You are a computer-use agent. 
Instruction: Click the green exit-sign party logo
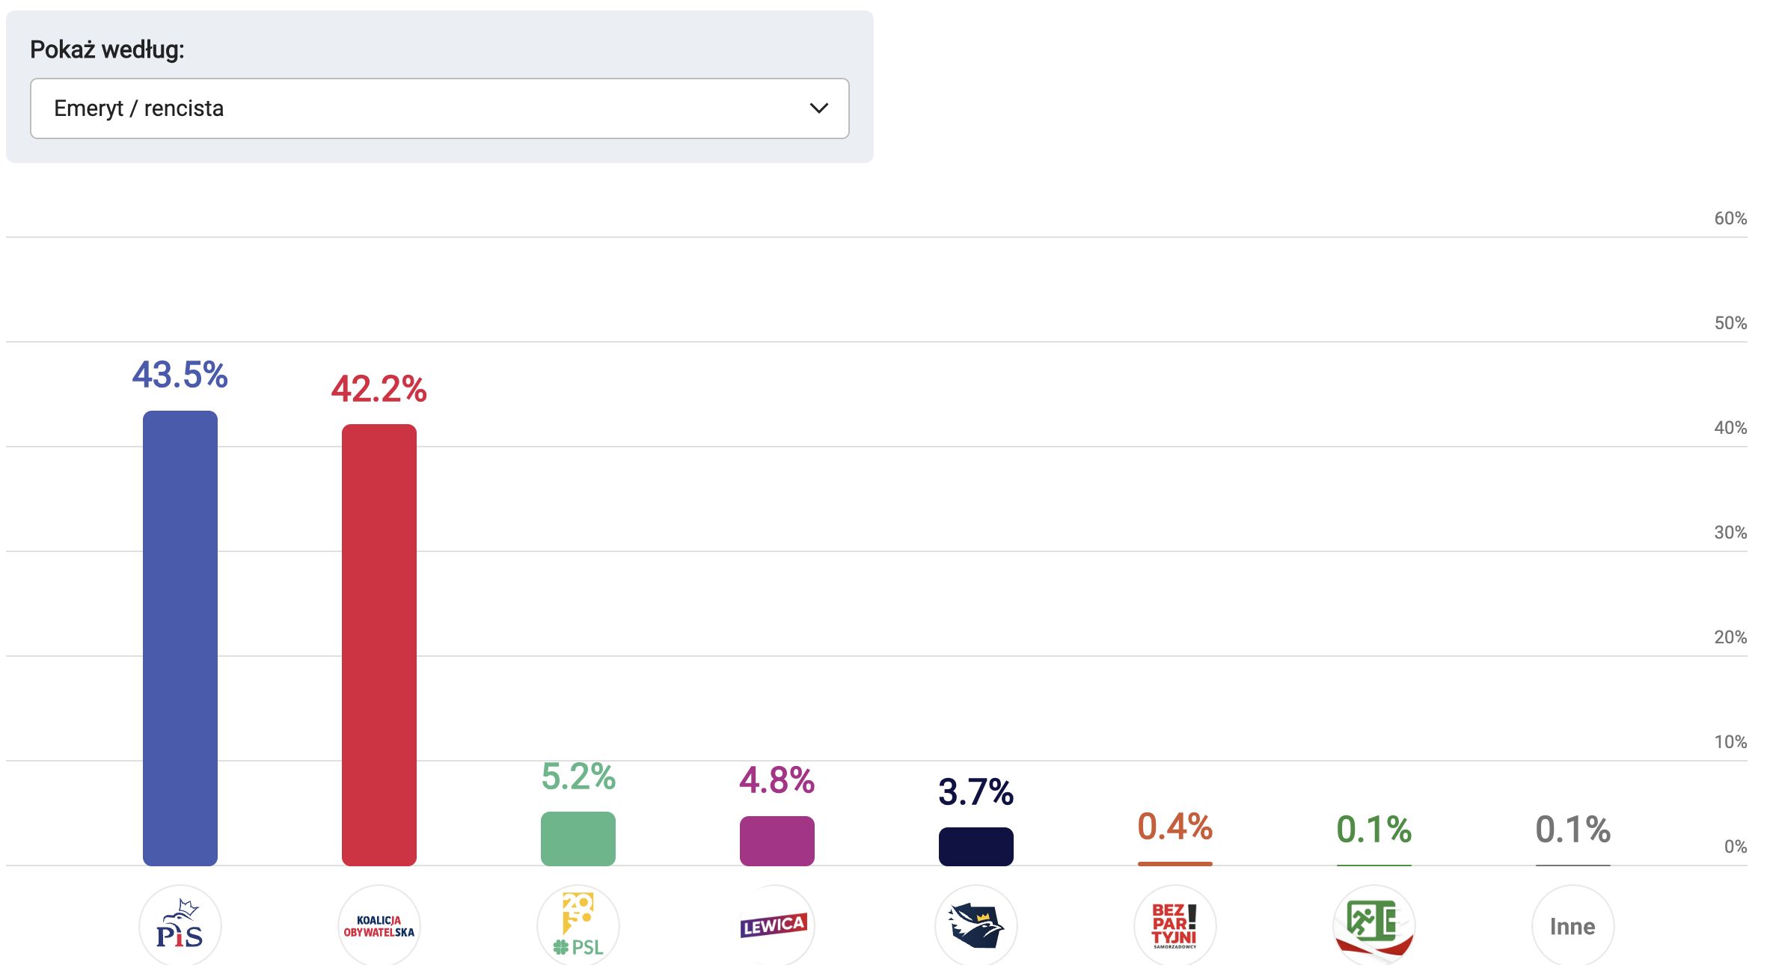pyautogui.click(x=1374, y=926)
